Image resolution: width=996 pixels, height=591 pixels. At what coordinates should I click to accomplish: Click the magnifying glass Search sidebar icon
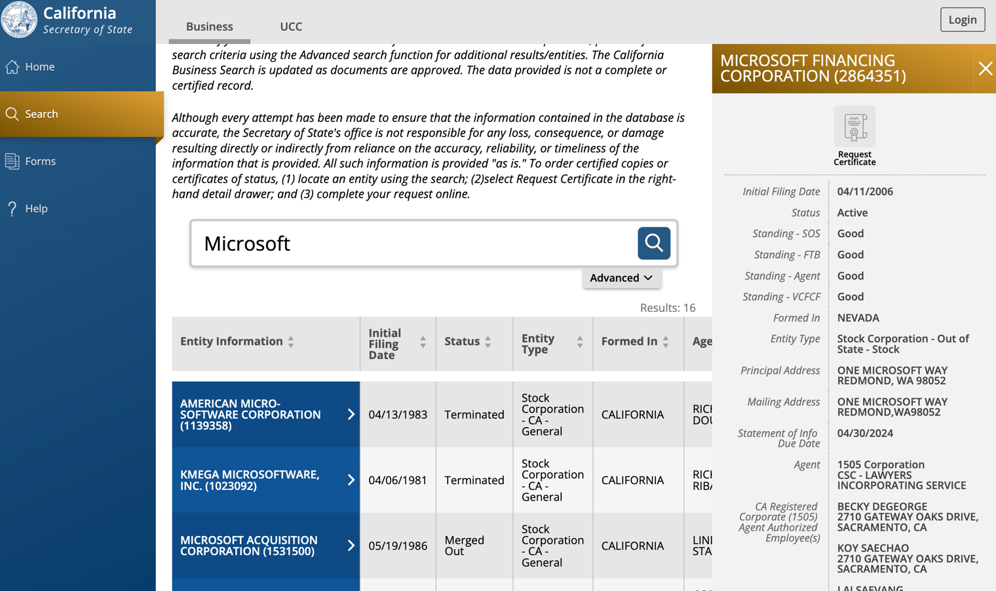coord(12,114)
